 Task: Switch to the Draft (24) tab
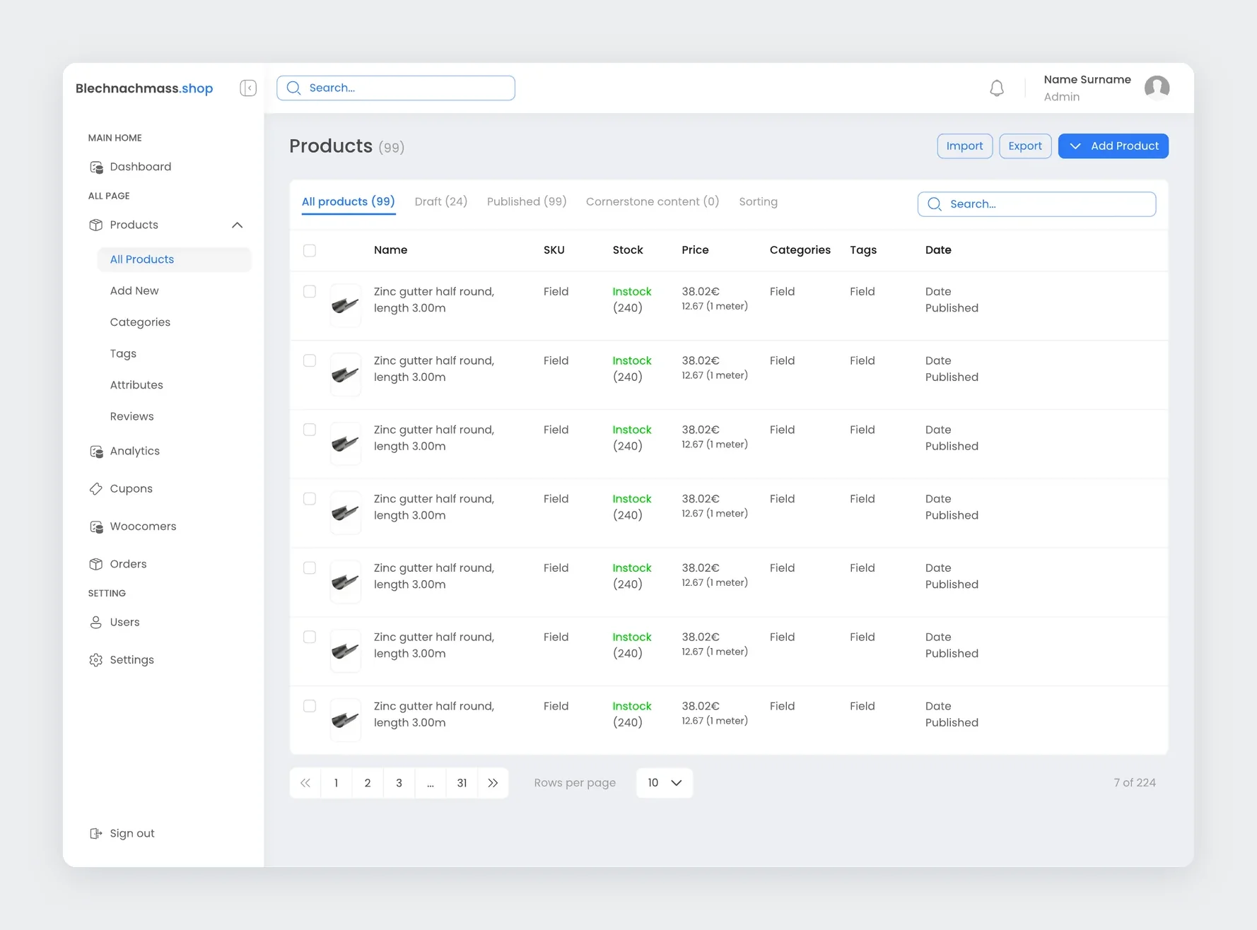click(441, 201)
